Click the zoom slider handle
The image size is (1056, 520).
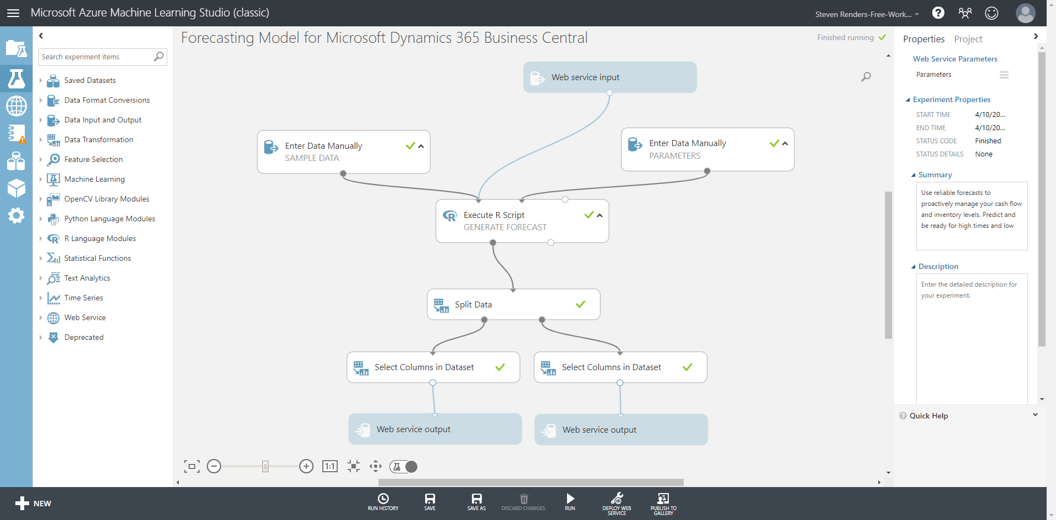click(265, 466)
